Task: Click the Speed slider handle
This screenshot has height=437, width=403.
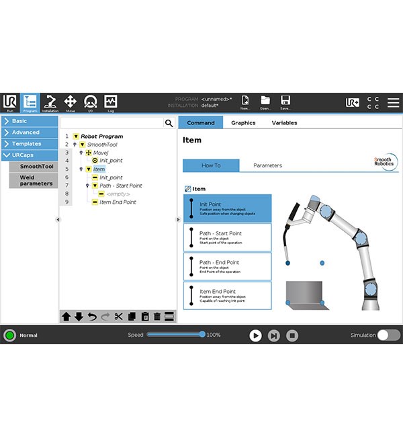Action: click(x=202, y=334)
